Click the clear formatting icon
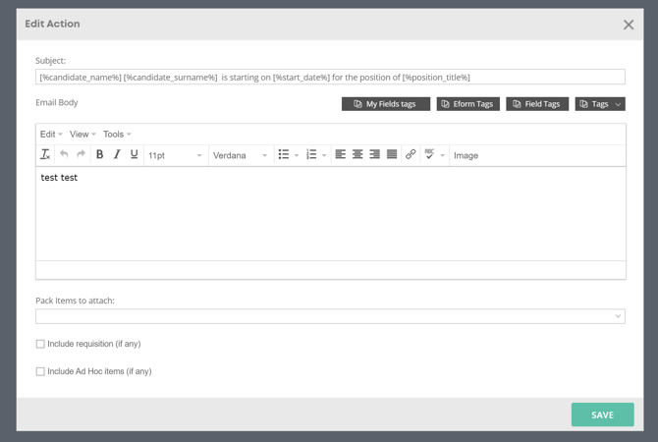The height and width of the screenshot is (442, 658). (x=45, y=155)
